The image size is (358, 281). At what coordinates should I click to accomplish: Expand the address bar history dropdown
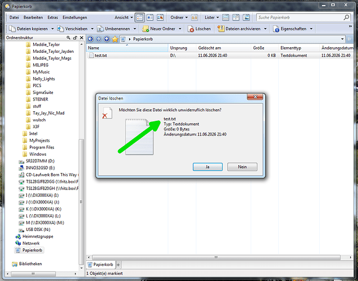pos(342,39)
